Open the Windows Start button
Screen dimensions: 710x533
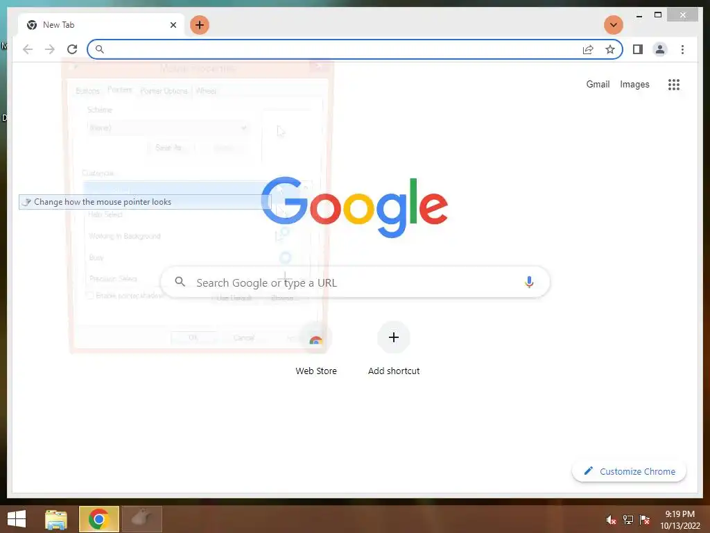click(17, 519)
